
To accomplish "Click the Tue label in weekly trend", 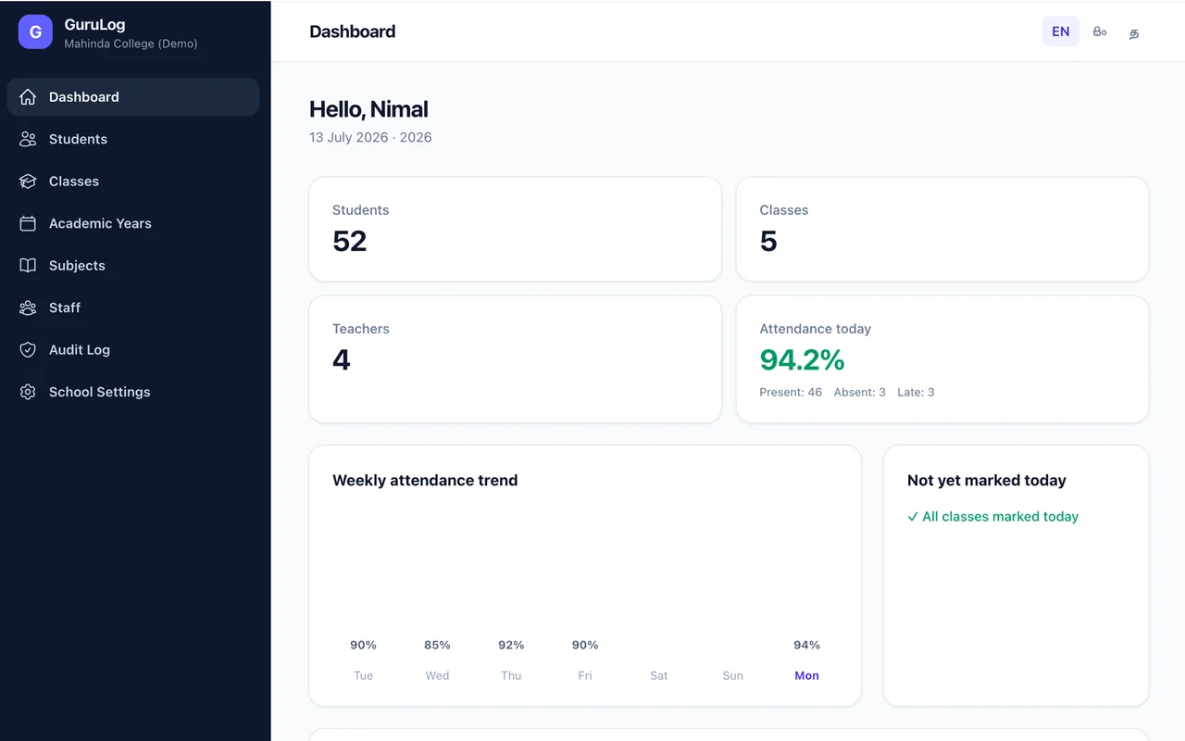I will pos(363,675).
